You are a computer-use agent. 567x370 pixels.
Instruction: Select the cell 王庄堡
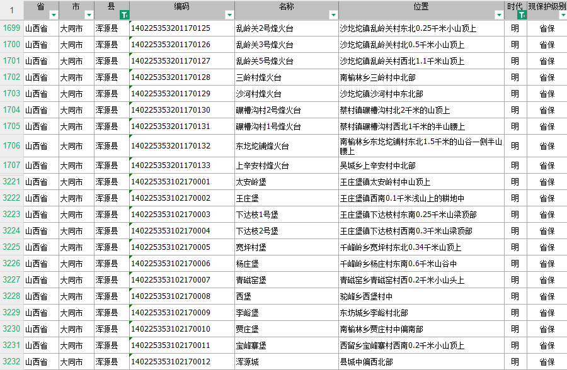[x=287, y=198]
